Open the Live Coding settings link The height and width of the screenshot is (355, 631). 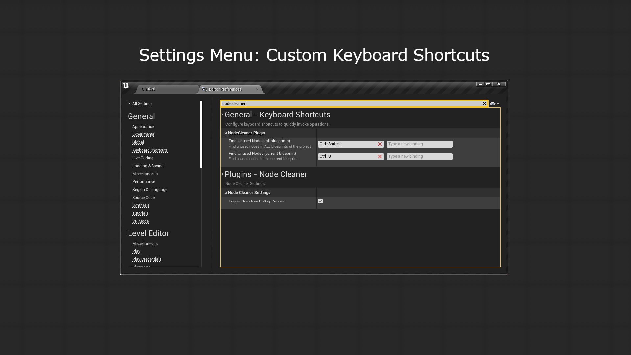click(x=143, y=158)
